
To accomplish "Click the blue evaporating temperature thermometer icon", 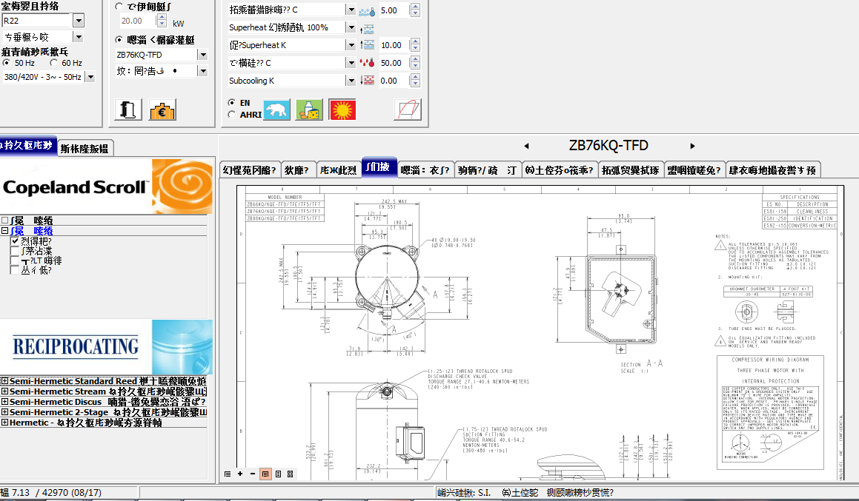I will 367,11.
